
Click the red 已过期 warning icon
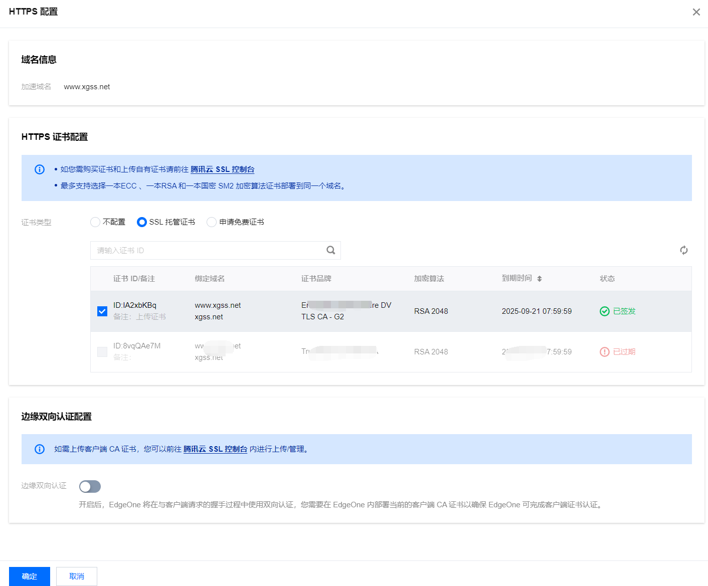[x=605, y=352]
